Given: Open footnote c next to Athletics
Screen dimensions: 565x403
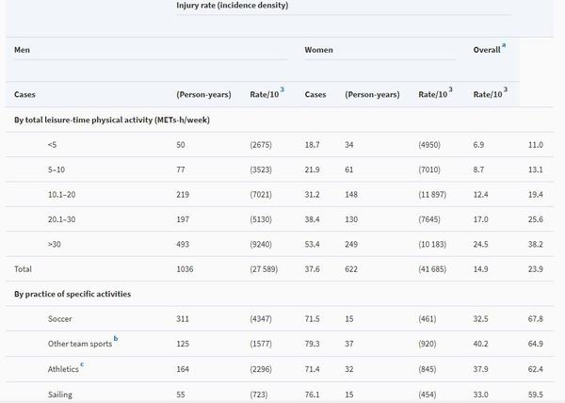Looking at the screenshot, I should pyautogui.click(x=82, y=364).
